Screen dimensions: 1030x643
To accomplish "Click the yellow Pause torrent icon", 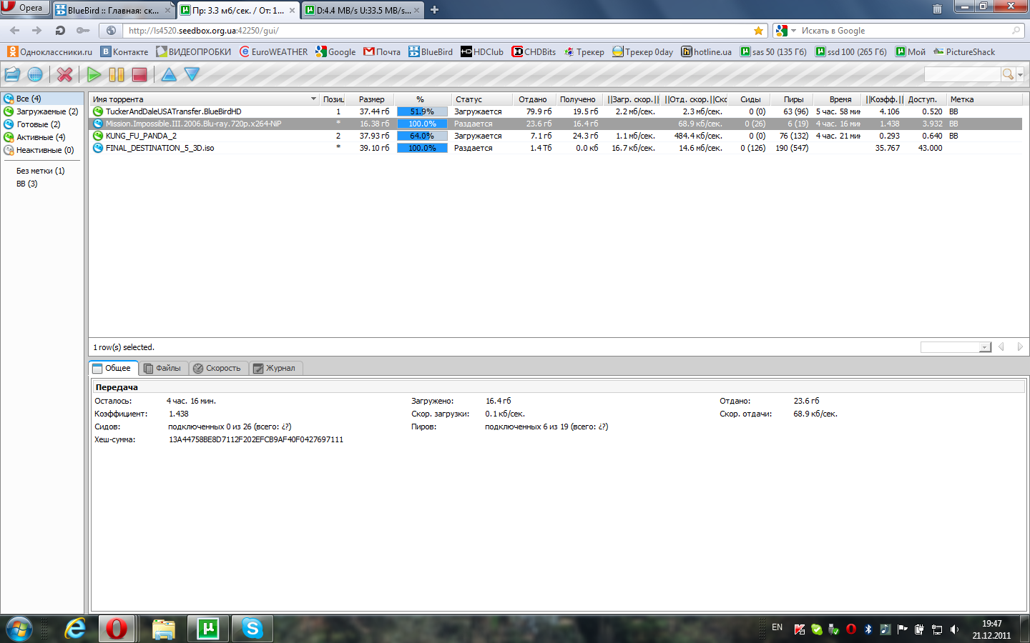I will point(117,74).
